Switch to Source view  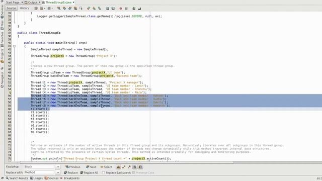coord(11,8)
